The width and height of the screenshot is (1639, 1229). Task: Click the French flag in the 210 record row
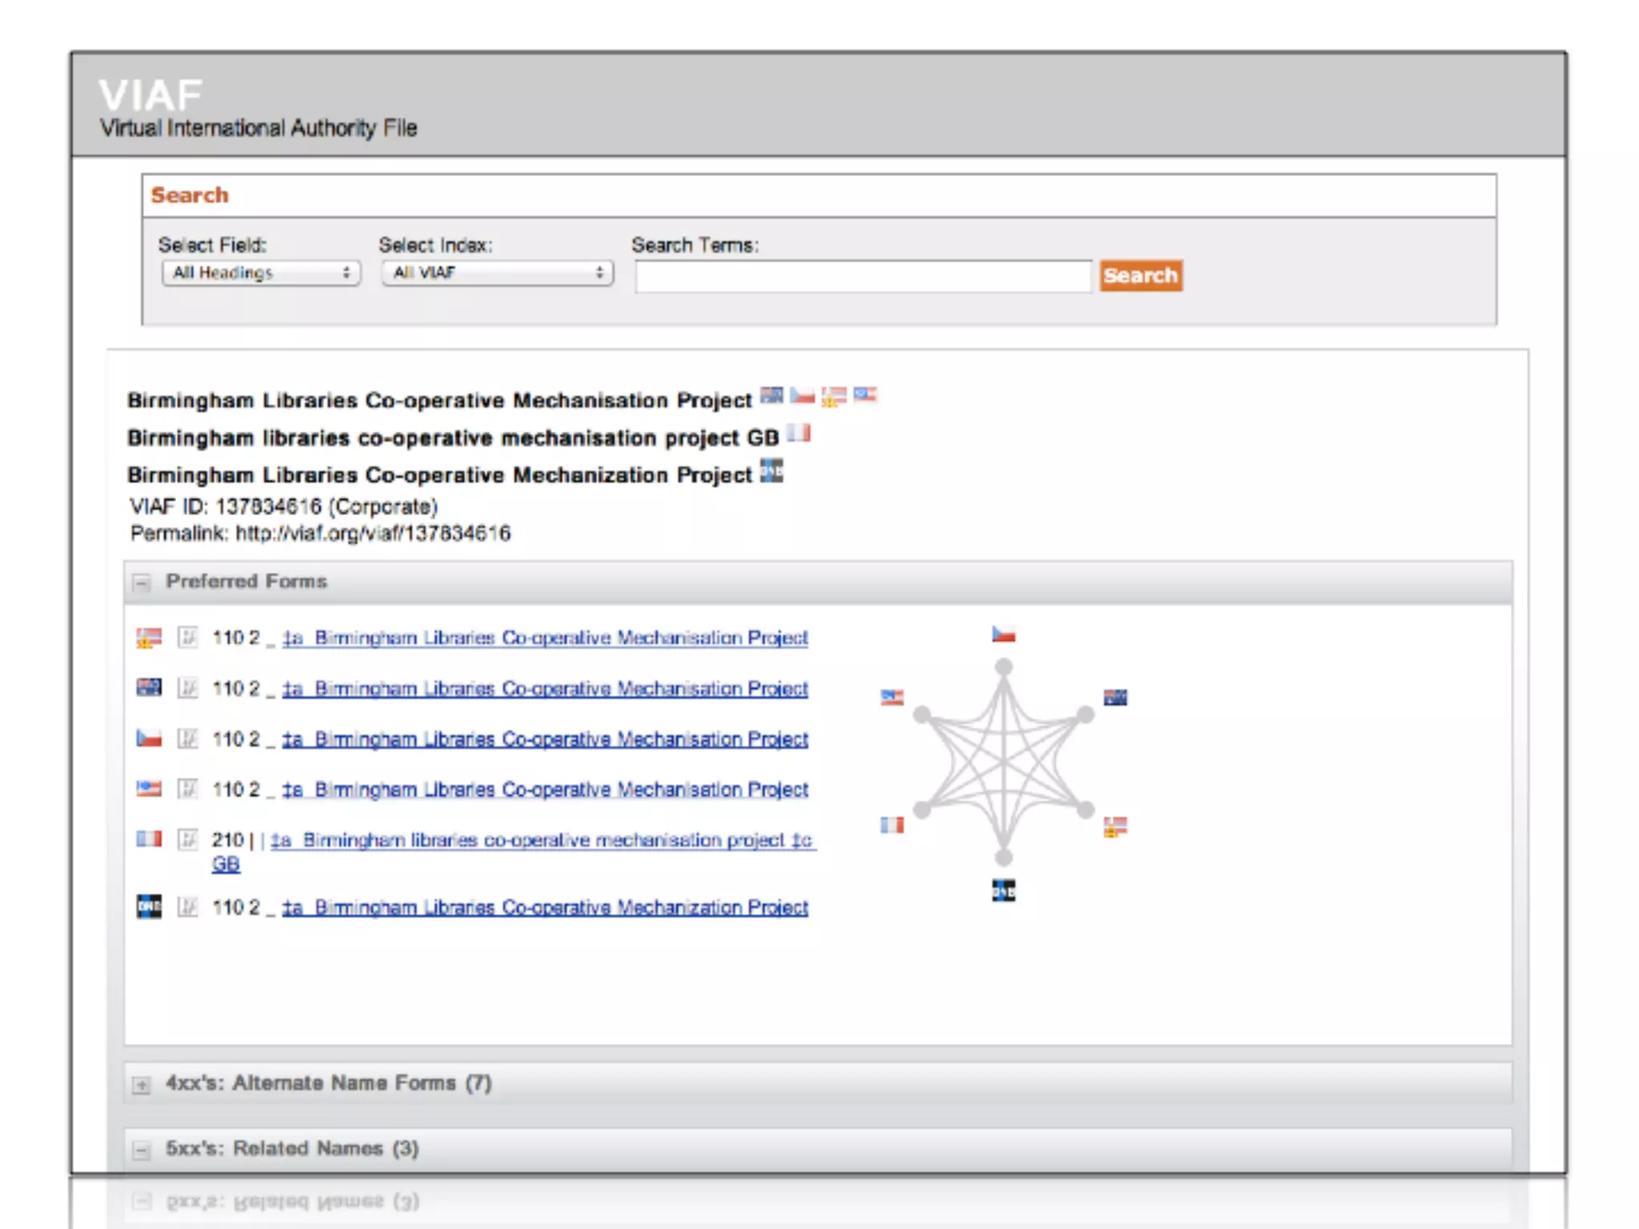[149, 839]
